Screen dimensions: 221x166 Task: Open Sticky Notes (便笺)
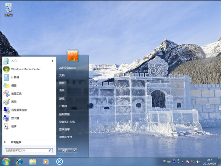coord(14,85)
